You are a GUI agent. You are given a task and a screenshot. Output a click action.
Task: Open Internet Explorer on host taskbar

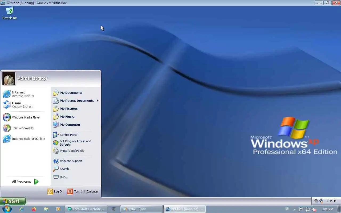22,209
